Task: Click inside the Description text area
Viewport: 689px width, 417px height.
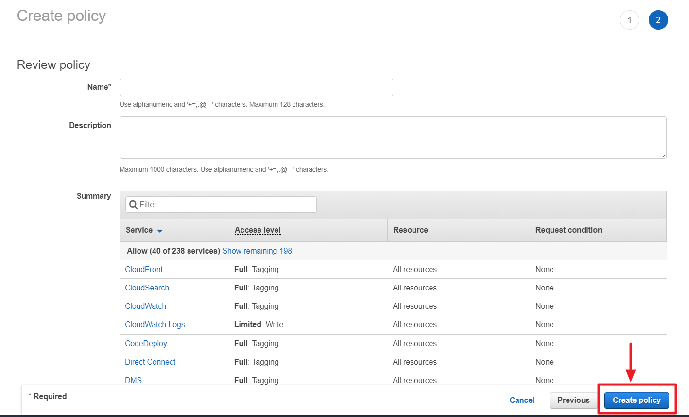Action: tap(393, 137)
